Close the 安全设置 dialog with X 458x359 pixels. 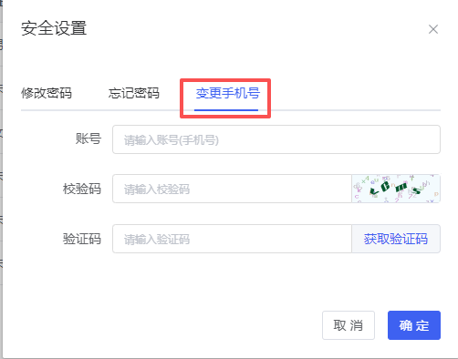click(433, 29)
